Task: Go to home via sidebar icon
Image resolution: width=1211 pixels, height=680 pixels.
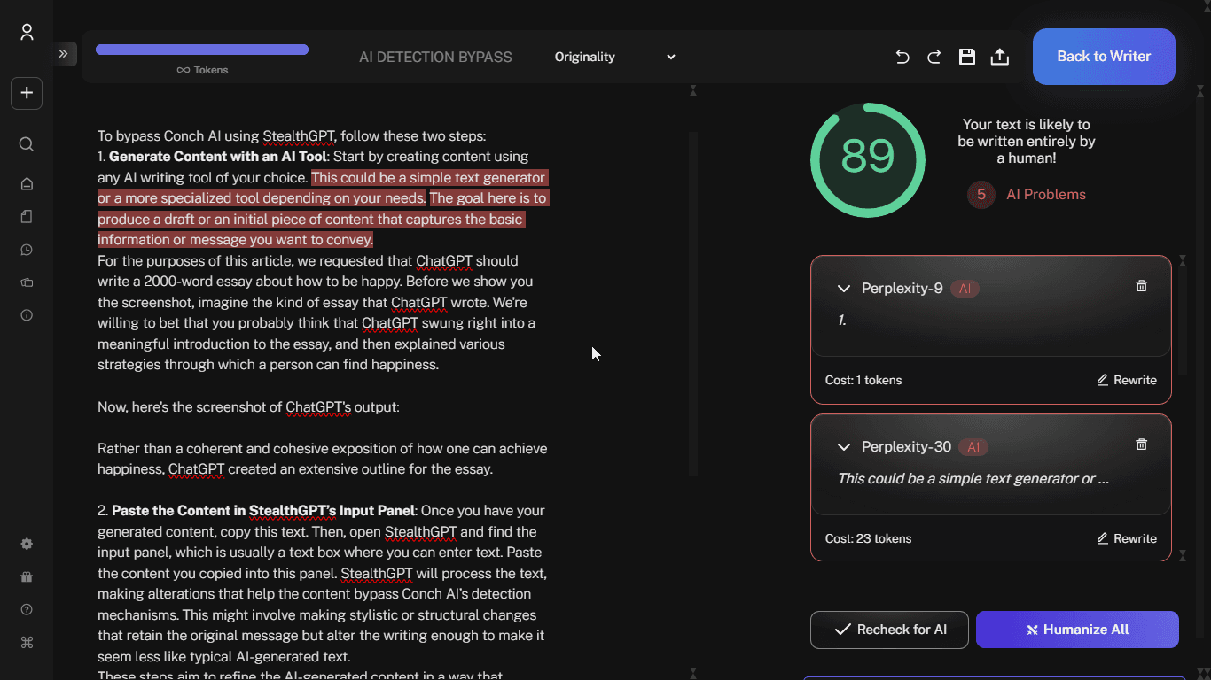Action: pyautogui.click(x=27, y=184)
